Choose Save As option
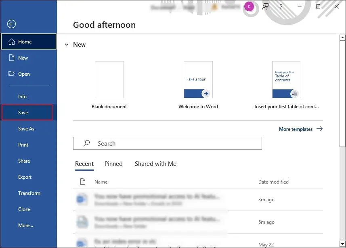 (29, 129)
